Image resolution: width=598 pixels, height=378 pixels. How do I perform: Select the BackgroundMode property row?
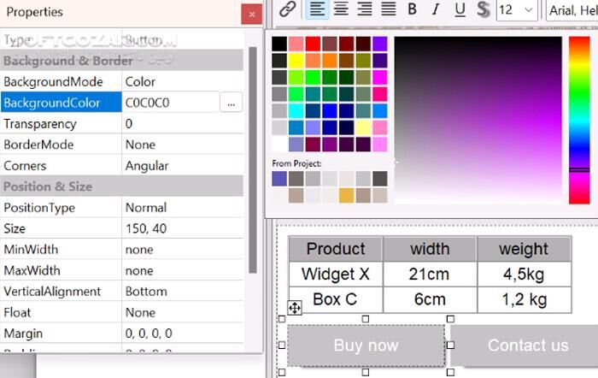(62, 82)
